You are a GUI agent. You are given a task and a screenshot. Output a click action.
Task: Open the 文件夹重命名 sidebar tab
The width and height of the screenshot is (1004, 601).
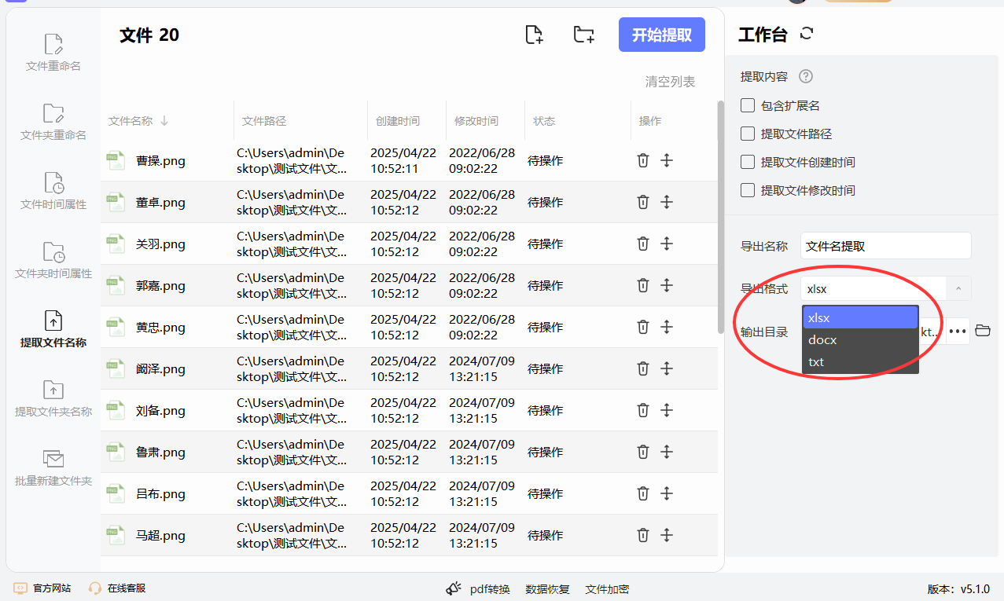tap(53, 122)
